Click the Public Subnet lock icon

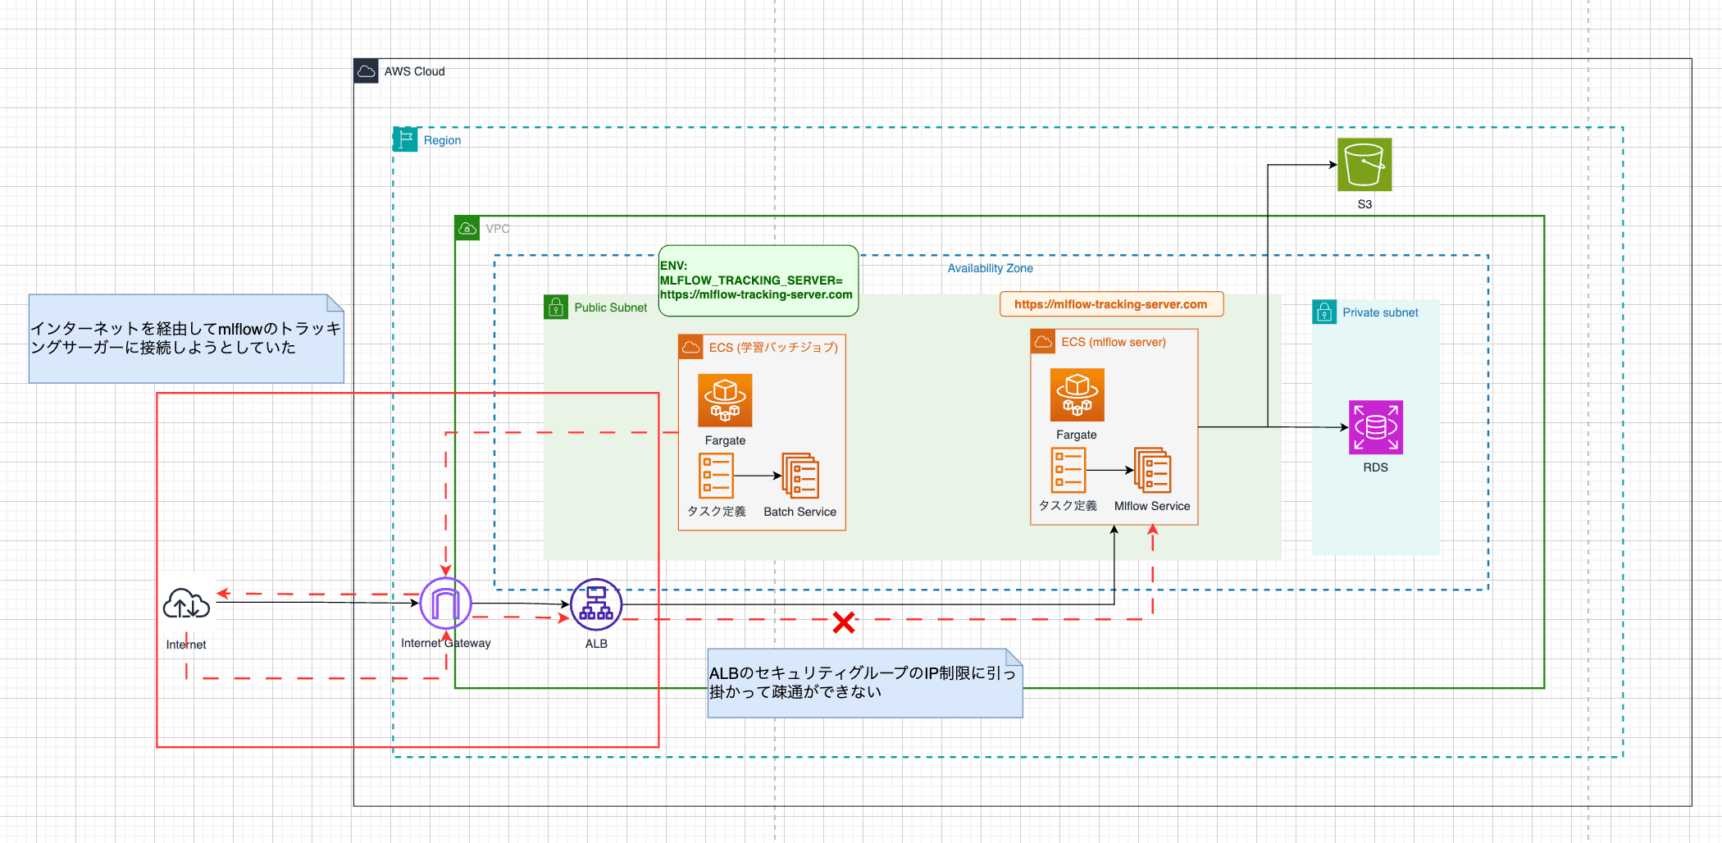(x=556, y=308)
